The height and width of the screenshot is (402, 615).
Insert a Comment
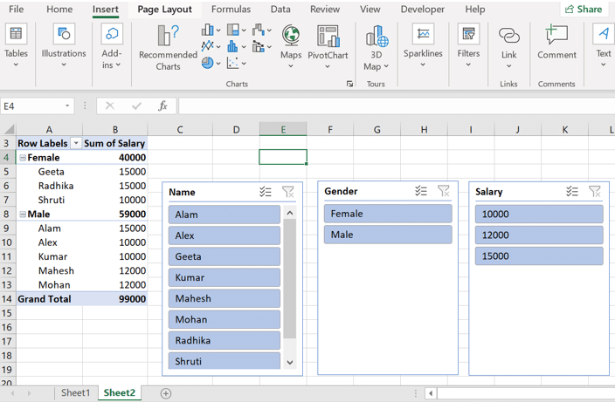(556, 35)
